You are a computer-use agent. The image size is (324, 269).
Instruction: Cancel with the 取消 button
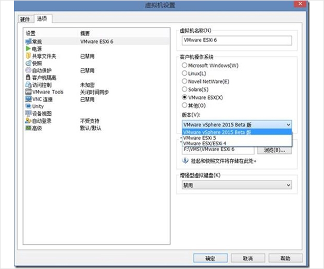tap(248, 258)
